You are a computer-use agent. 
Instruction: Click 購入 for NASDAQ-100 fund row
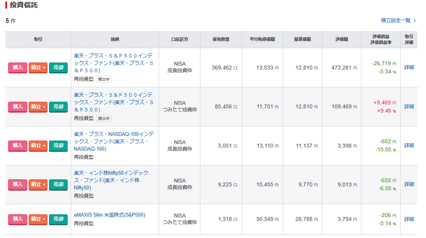[17, 146]
